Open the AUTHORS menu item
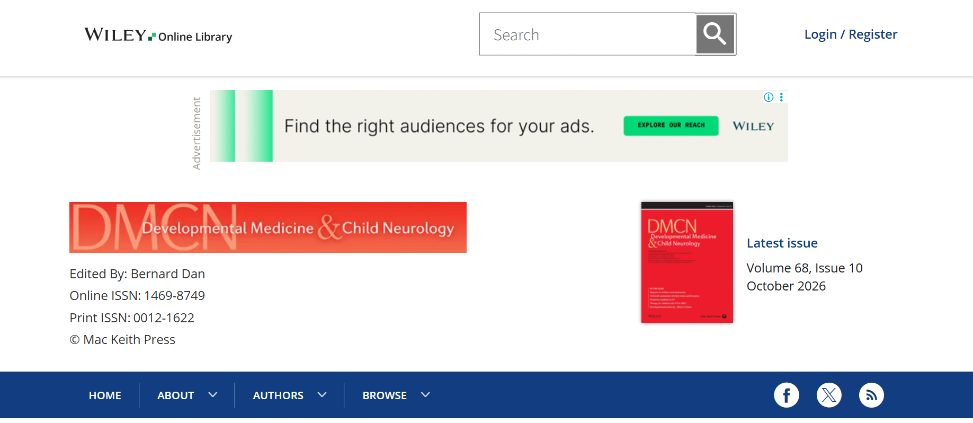This screenshot has height=423, width=973. (278, 395)
